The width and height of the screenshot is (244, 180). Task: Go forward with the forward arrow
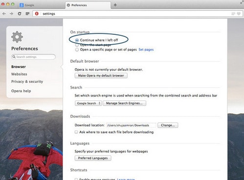click(x=11, y=14)
